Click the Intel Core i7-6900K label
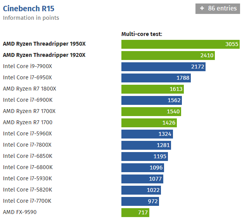This screenshot has height=219, width=242. tap(27, 100)
